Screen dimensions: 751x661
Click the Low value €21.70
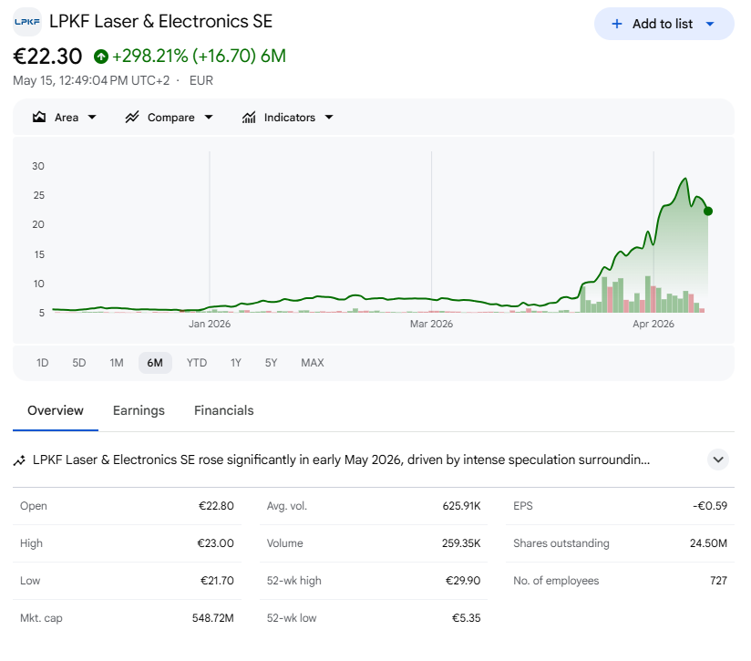pyautogui.click(x=217, y=581)
